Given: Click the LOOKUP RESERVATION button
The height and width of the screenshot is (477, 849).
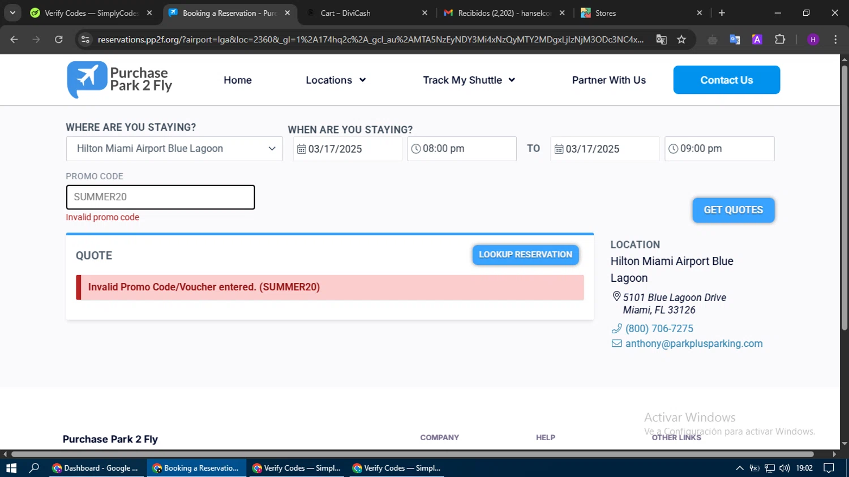Looking at the screenshot, I should tap(525, 255).
